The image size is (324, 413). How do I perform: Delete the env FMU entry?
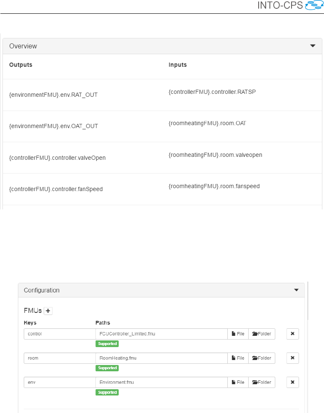(292, 382)
